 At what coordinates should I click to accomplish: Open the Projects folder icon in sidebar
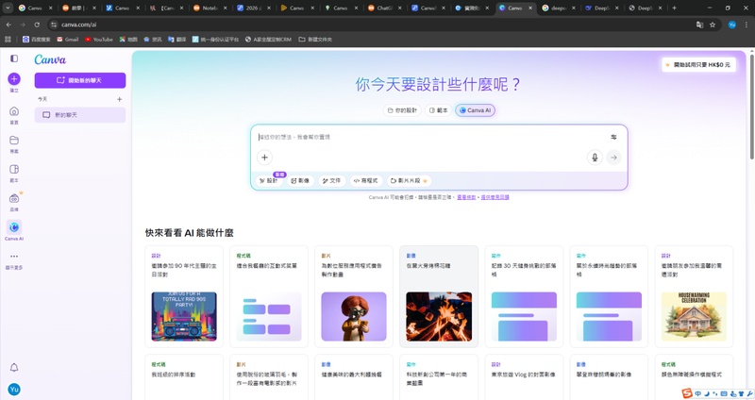tap(14, 140)
